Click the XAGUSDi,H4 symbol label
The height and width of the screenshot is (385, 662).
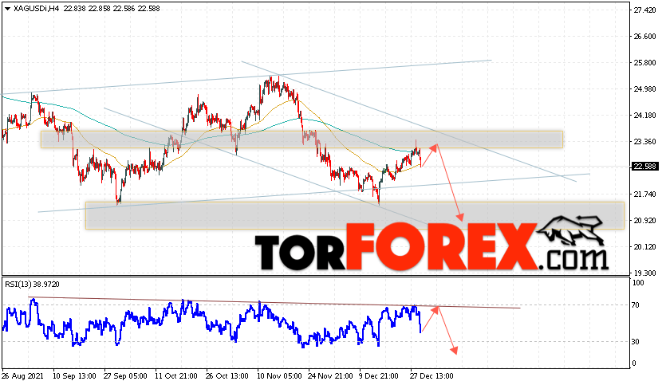click(x=37, y=9)
